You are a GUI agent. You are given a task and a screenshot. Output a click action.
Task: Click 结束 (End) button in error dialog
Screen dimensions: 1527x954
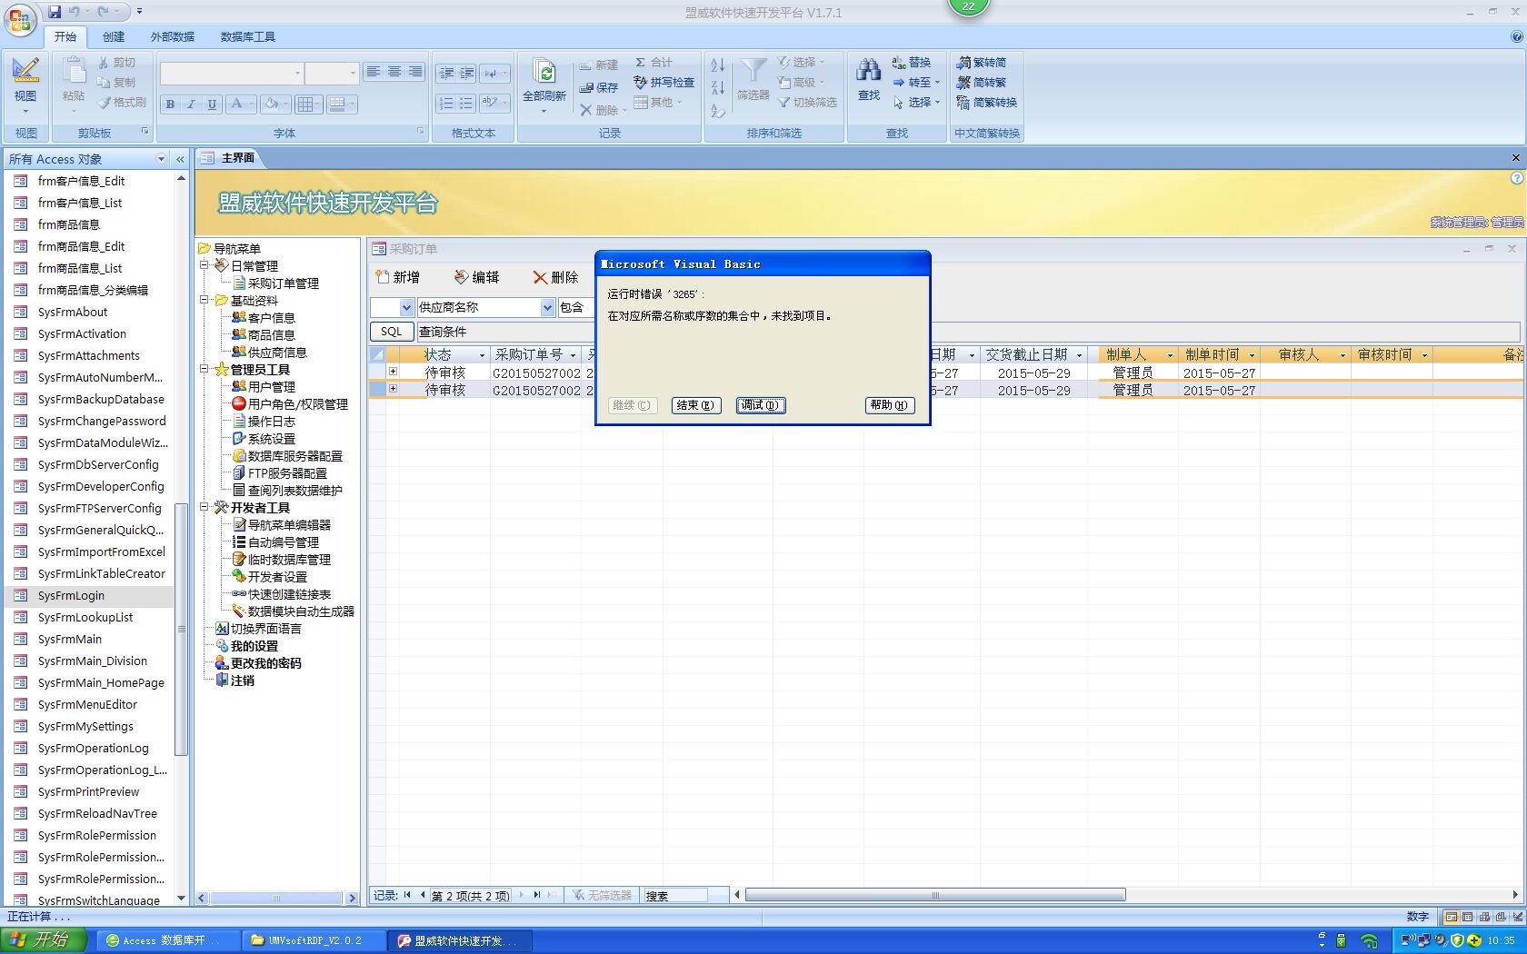click(696, 405)
